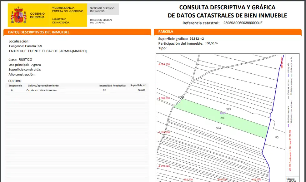The height and width of the screenshot is (182, 306).
Task: Click coordinate label 4.500.000 on map
Action: pyautogui.click(x=164, y=98)
